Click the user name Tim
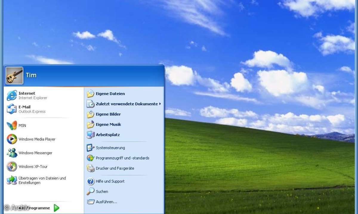358x214 pixels. pyautogui.click(x=31, y=75)
